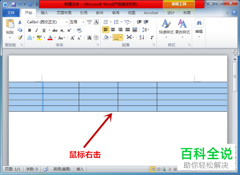The image size is (240, 175).
Task: Select the Format Painter brush
Action: tap(20, 37)
